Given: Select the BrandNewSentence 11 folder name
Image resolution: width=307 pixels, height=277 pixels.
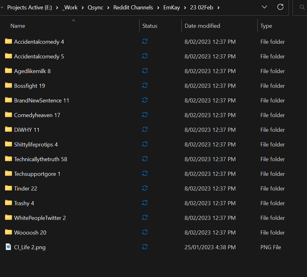Looking at the screenshot, I should click(41, 100).
